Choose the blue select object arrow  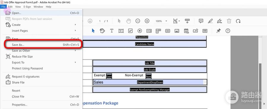click(93, 31)
